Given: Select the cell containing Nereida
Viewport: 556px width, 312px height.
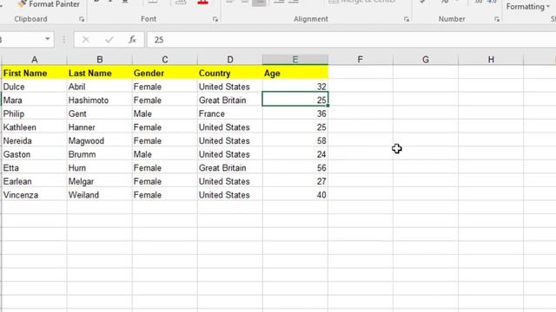Looking at the screenshot, I should (35, 140).
